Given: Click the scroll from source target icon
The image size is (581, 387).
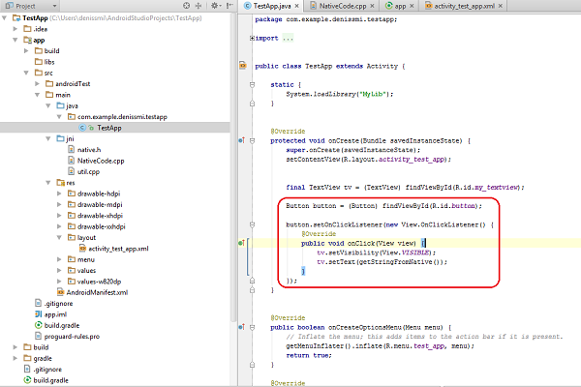Looking at the screenshot, I should tap(187, 6).
